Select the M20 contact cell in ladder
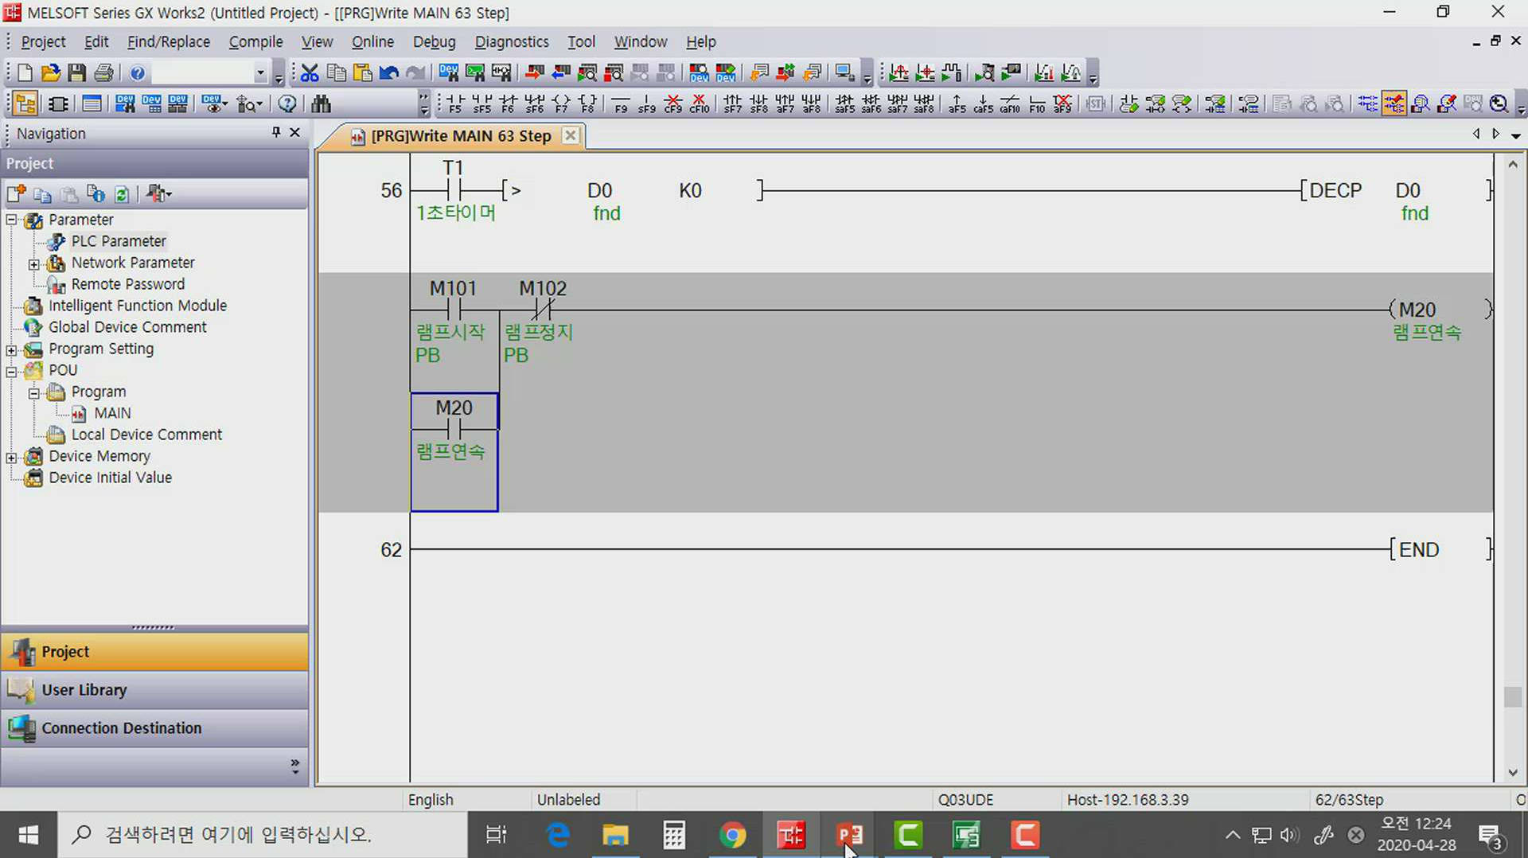The image size is (1528, 858). (454, 452)
